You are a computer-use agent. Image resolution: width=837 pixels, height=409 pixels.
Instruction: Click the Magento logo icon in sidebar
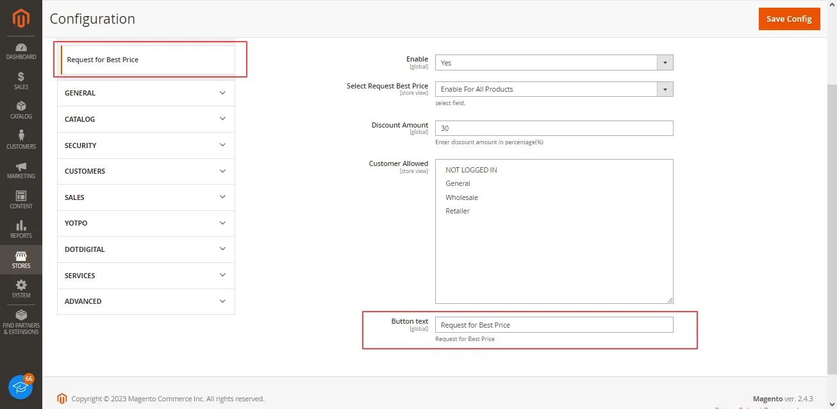[21, 19]
